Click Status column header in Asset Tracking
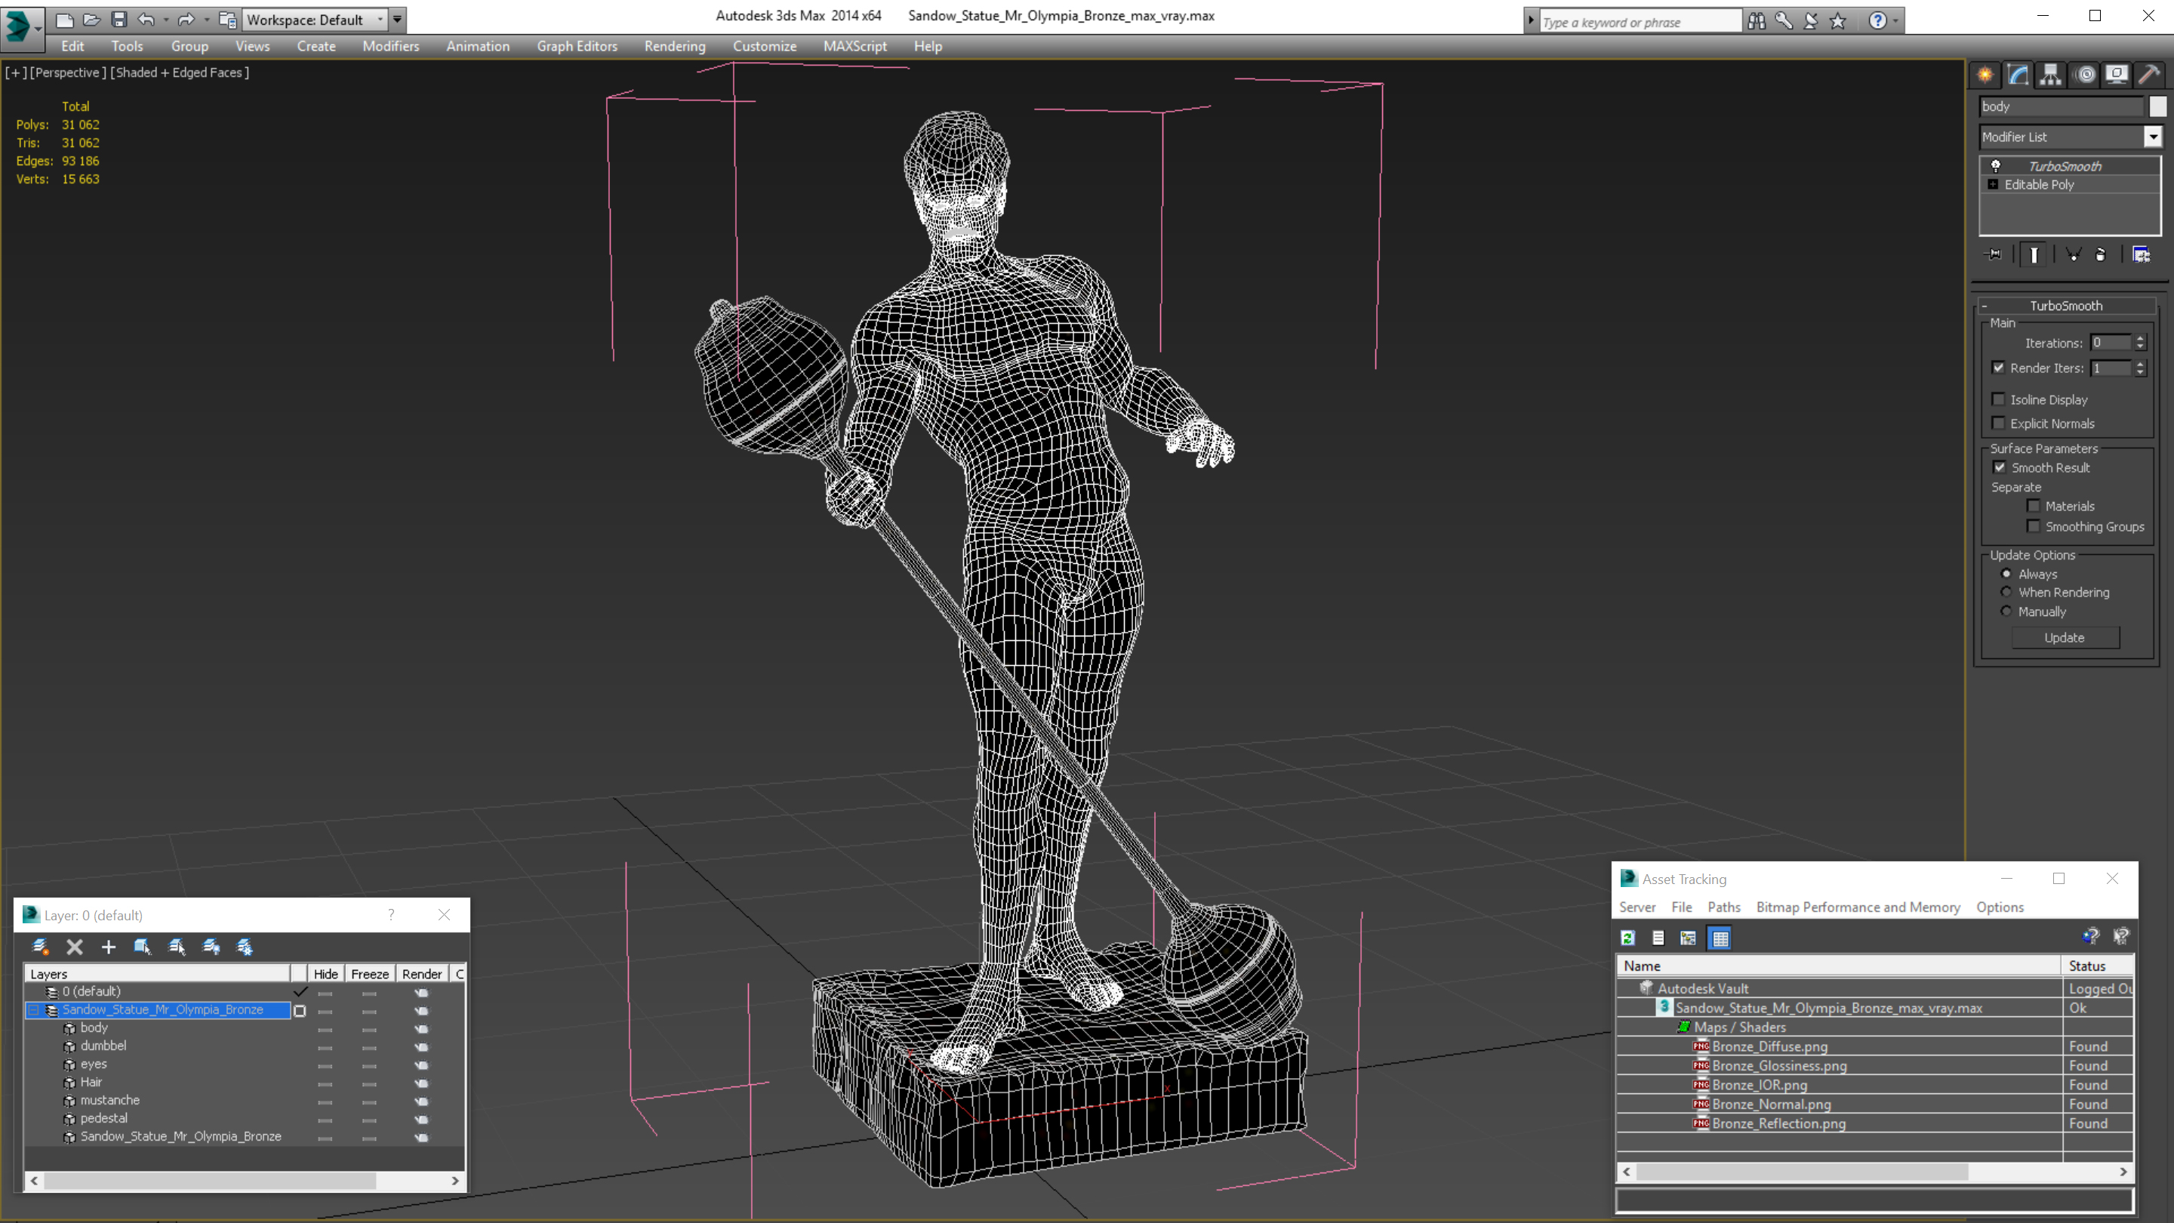Screen dimensions: 2174x1223 [x=2097, y=966]
